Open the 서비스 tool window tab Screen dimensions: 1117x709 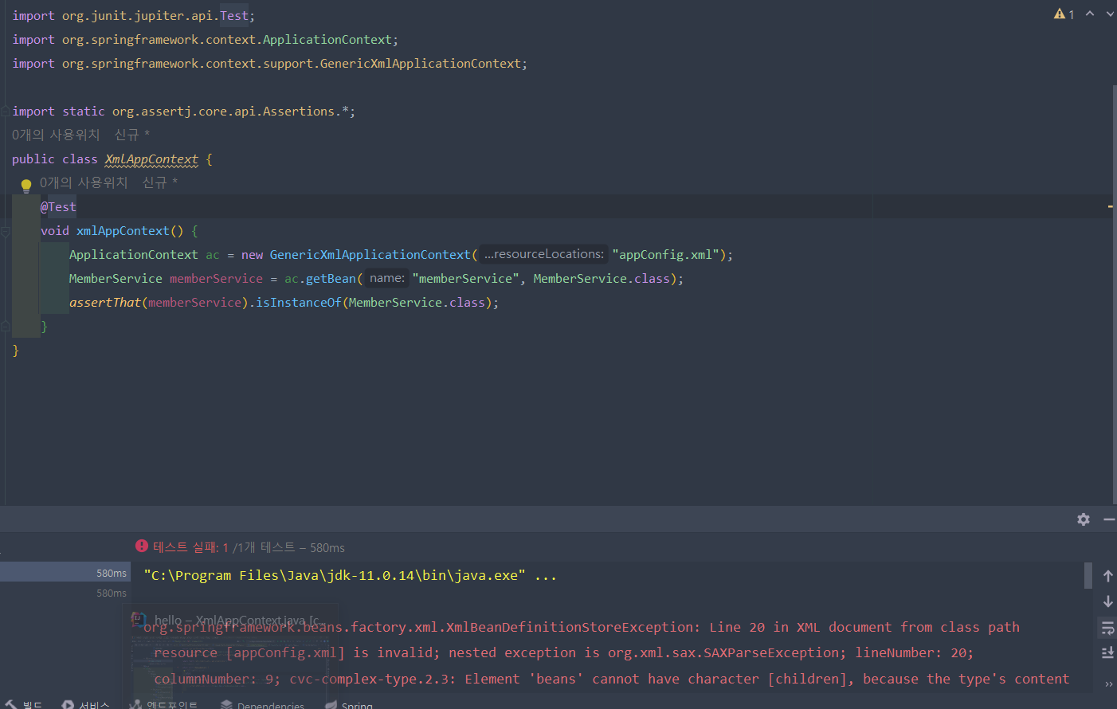point(86,705)
